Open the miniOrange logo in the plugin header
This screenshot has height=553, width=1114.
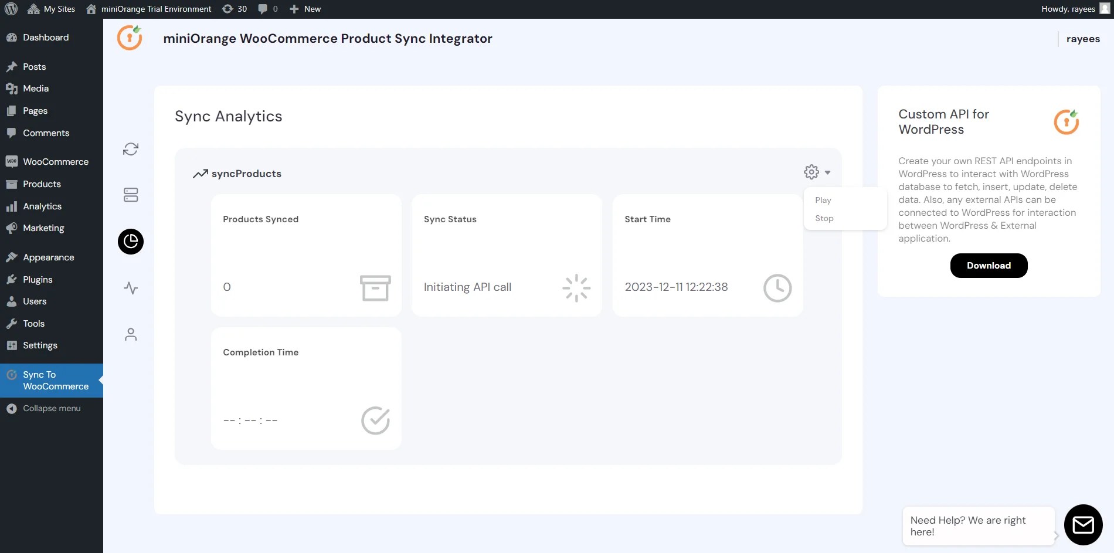click(x=129, y=38)
